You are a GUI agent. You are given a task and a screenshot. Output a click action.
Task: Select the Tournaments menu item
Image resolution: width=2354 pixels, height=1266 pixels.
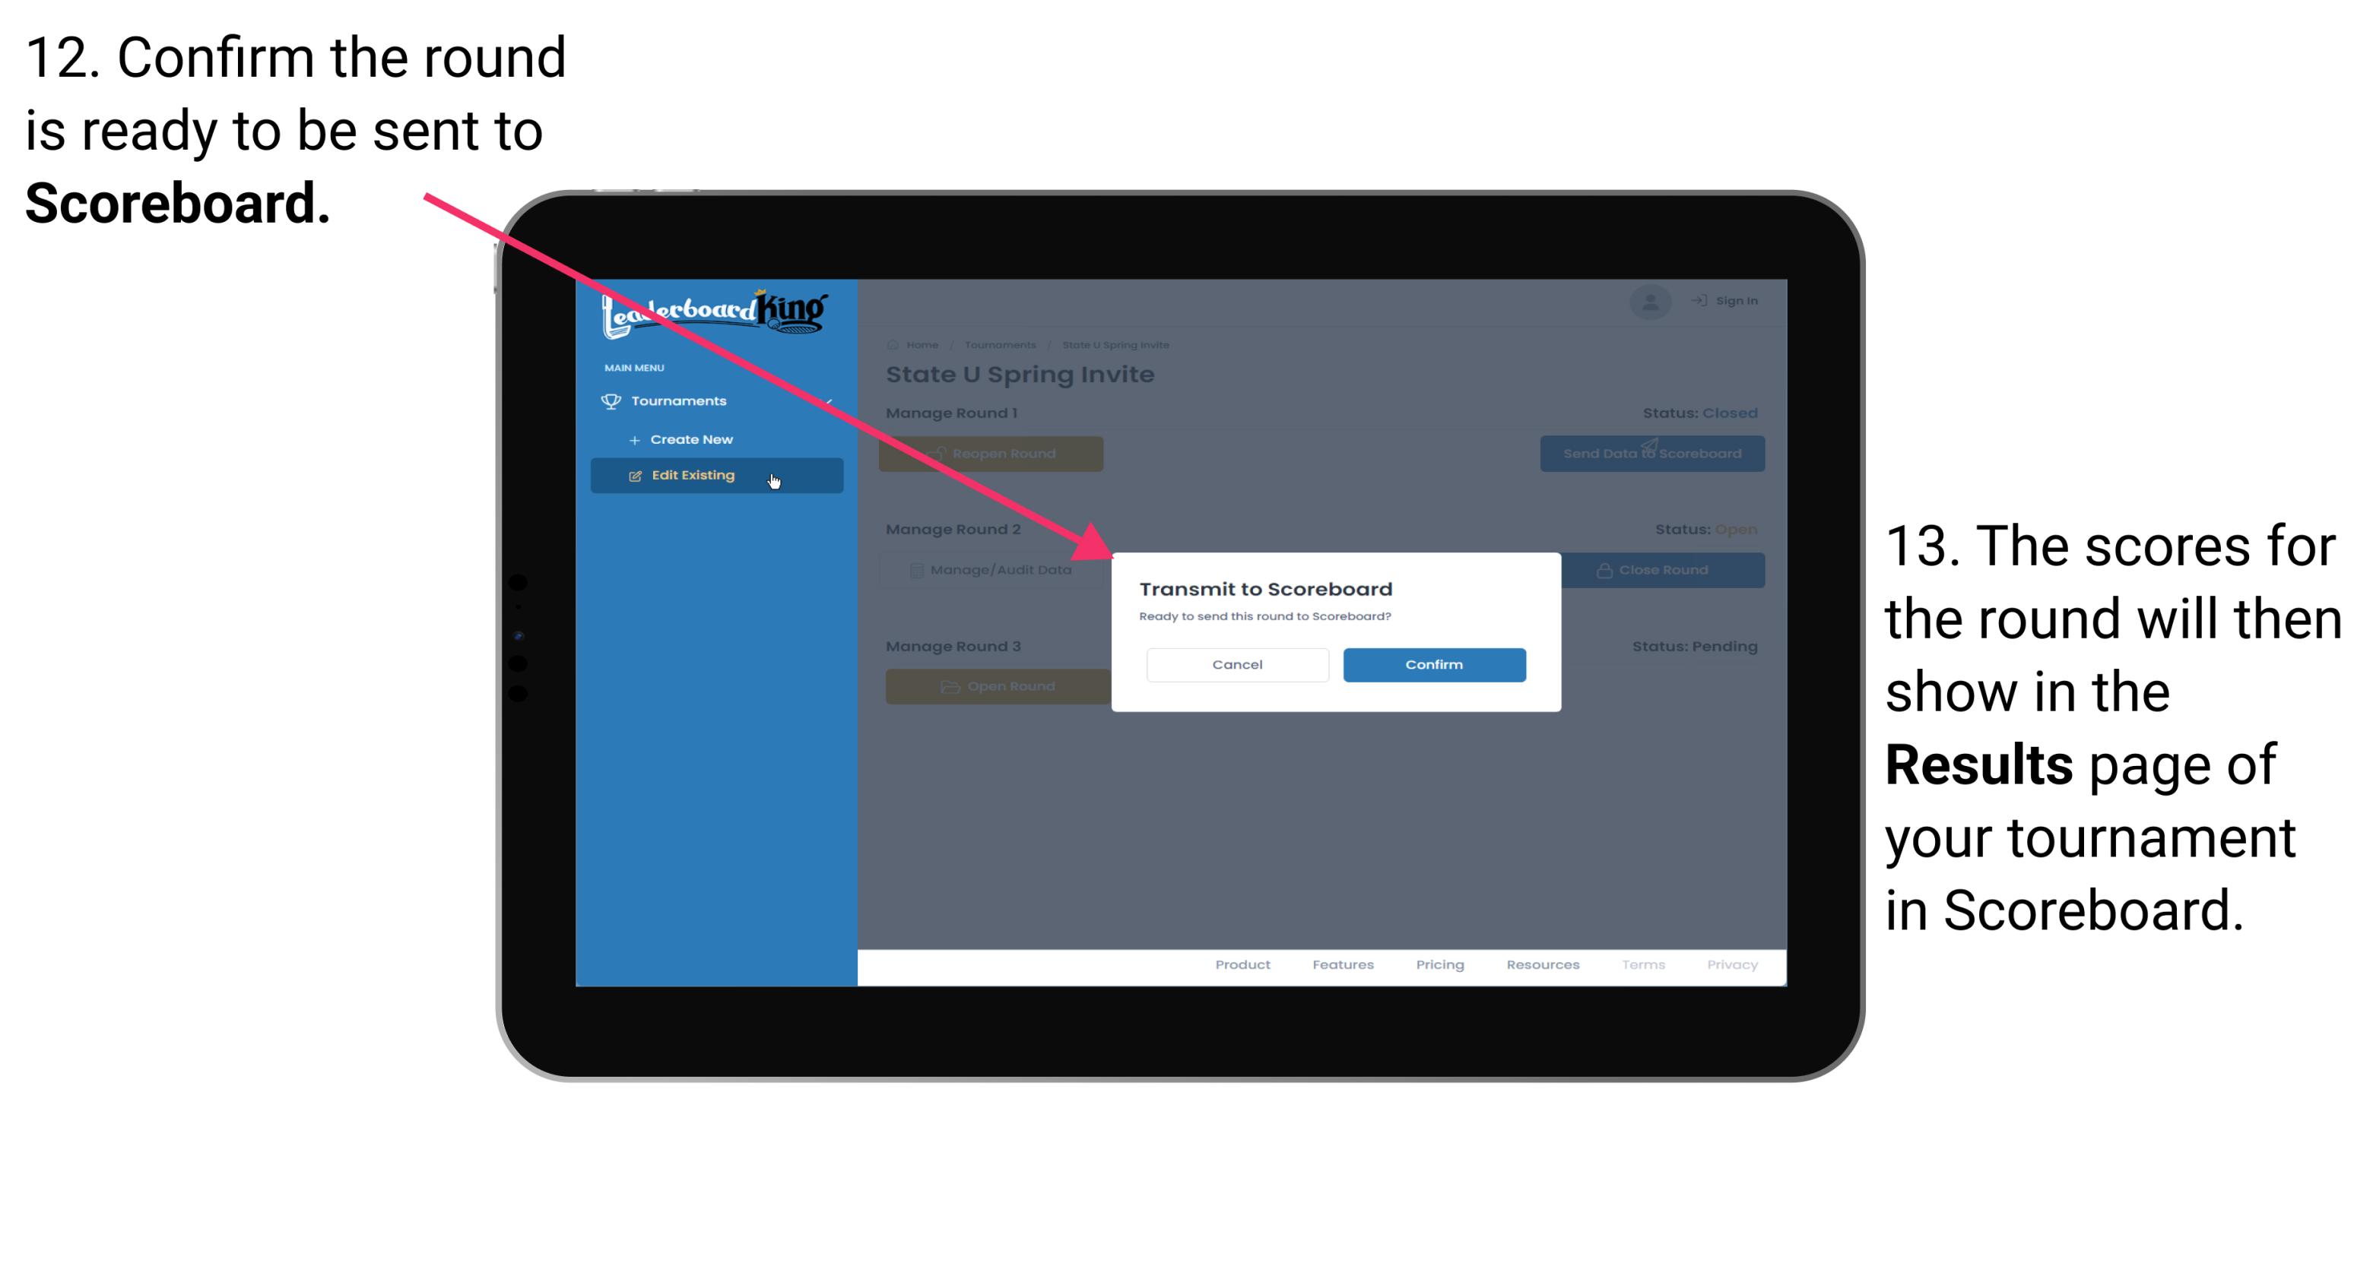tap(682, 400)
